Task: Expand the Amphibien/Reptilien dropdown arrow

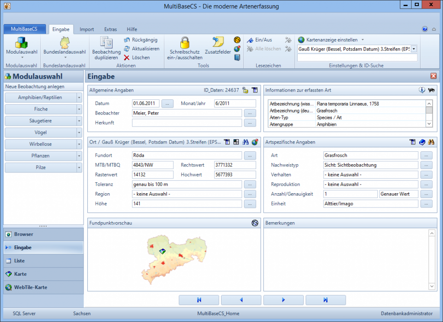Action: point(79,98)
